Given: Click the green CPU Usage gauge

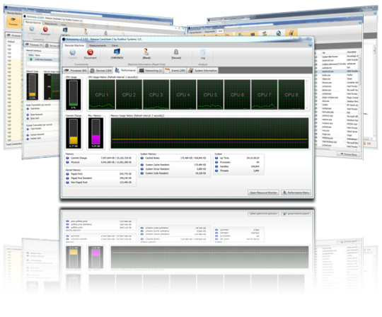Looking at the screenshot, I should pyautogui.click(x=74, y=95).
